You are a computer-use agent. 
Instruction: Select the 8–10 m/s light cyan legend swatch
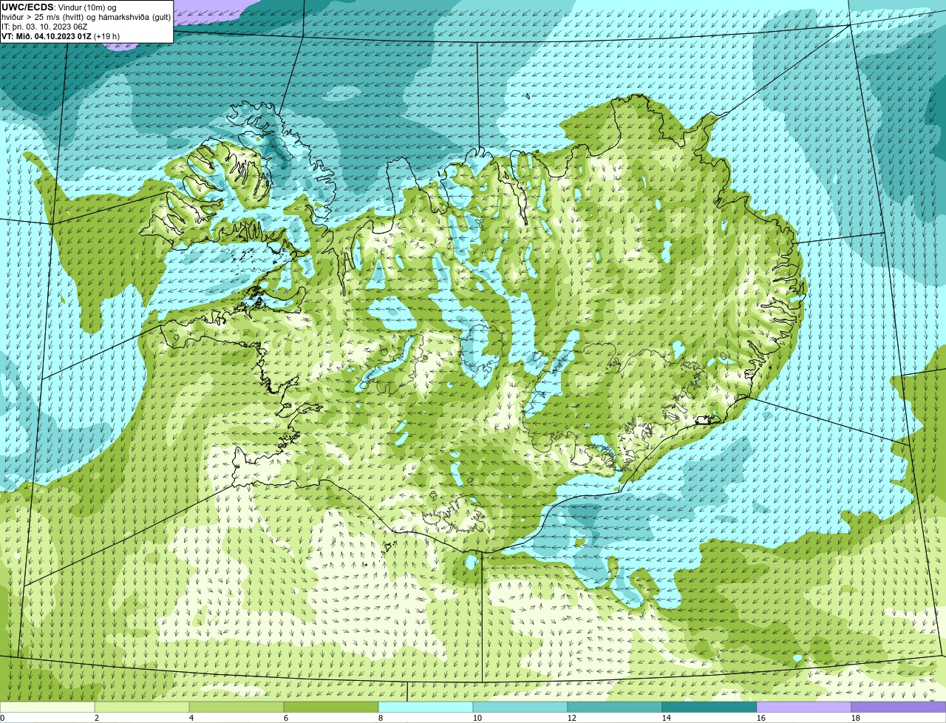426,707
